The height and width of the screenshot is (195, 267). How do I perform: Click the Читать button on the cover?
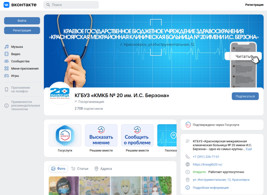click(243, 56)
